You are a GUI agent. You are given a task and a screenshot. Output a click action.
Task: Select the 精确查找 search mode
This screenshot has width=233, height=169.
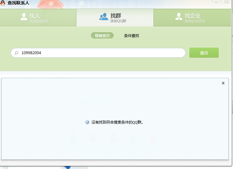tap(102, 35)
